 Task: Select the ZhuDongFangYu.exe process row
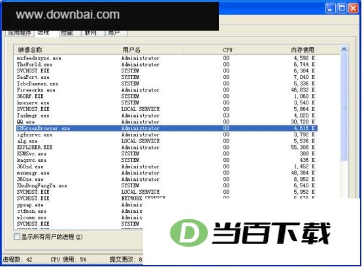click(167, 185)
